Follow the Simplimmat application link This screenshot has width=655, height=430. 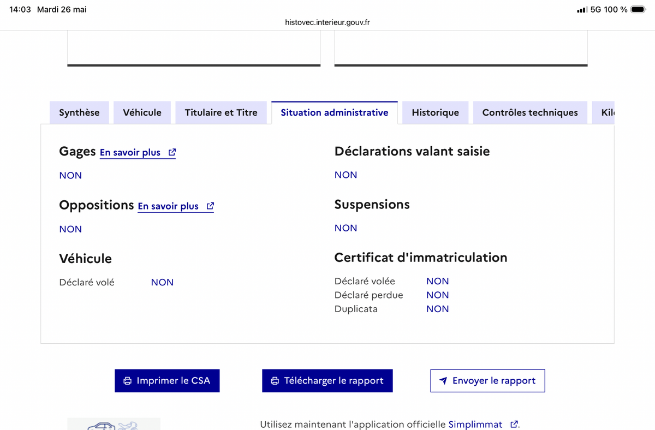tap(475, 424)
